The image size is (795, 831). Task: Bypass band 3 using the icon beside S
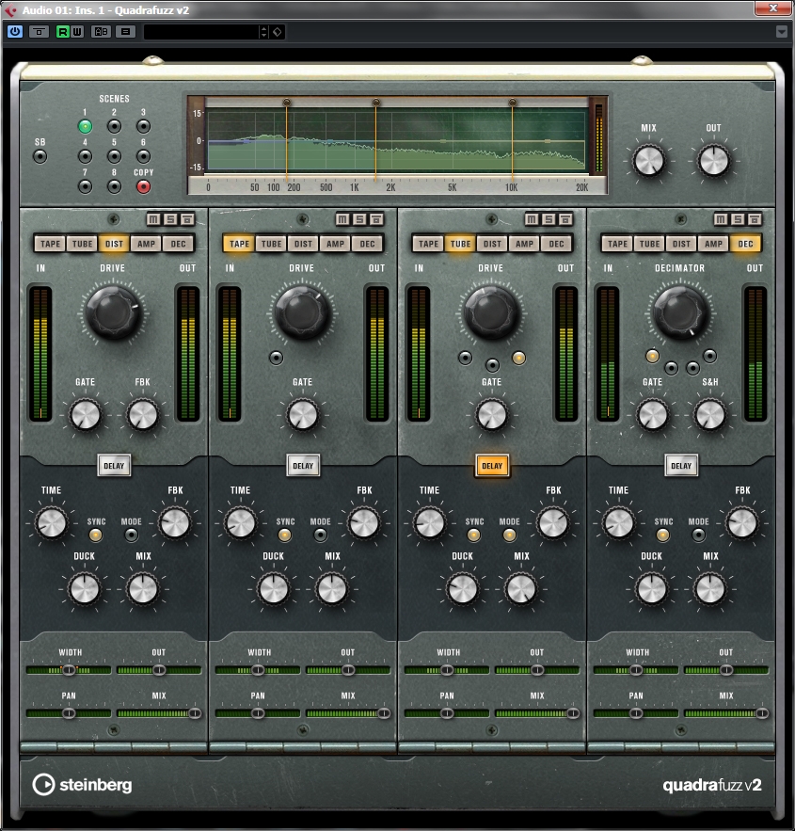(x=565, y=219)
